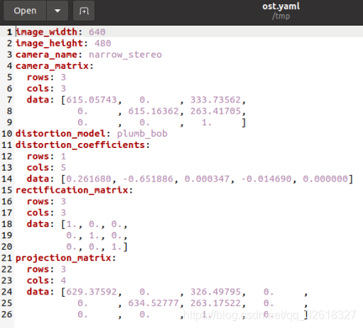This screenshot has width=363, height=328.
Task: Select the image_height key text
Action: click(x=49, y=43)
